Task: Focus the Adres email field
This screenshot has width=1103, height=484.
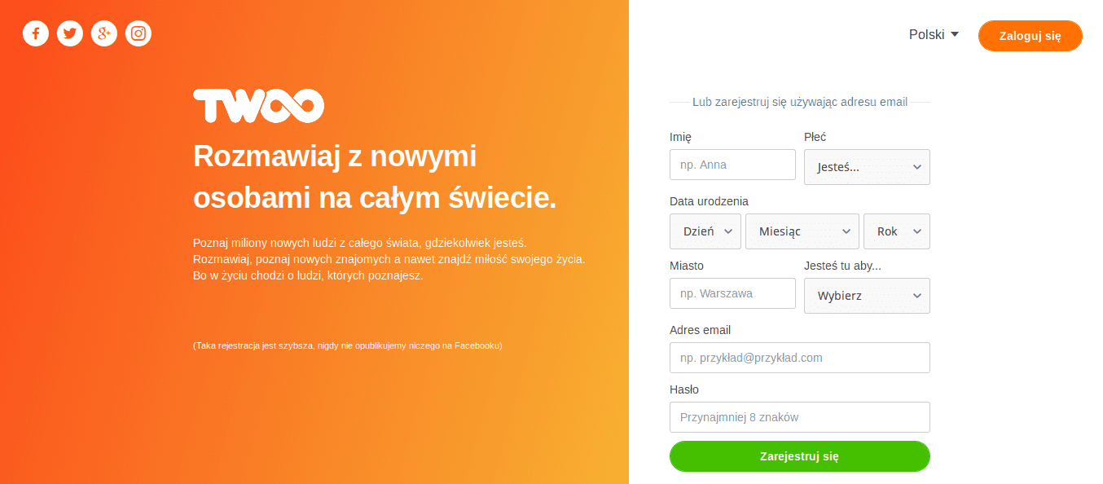Action: pos(800,358)
